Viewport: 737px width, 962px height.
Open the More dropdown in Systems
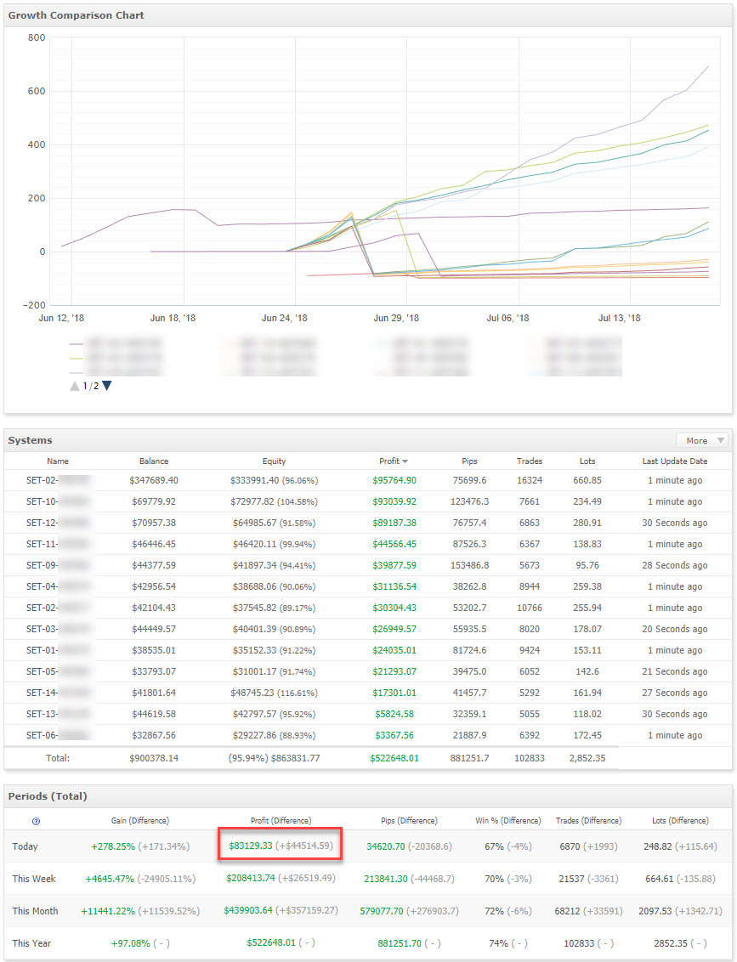tap(704, 440)
